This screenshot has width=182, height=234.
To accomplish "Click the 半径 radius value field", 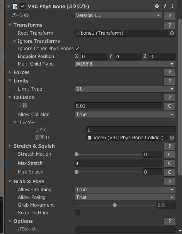I will click(x=118, y=106).
